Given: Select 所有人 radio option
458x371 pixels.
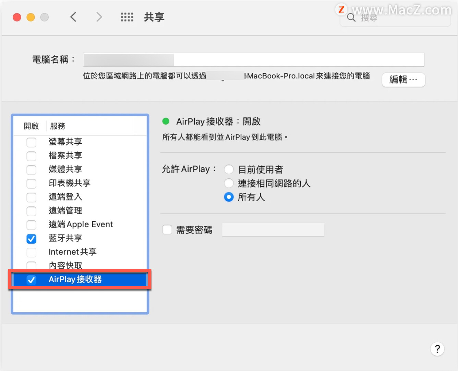Looking at the screenshot, I should coord(229,197).
